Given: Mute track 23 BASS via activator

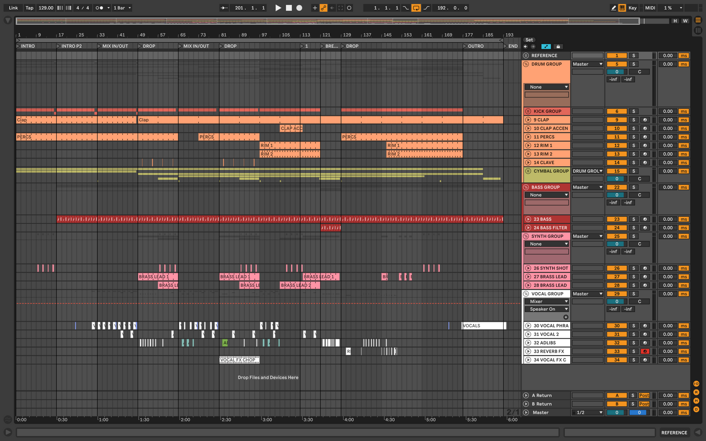Looking at the screenshot, I should (617, 219).
